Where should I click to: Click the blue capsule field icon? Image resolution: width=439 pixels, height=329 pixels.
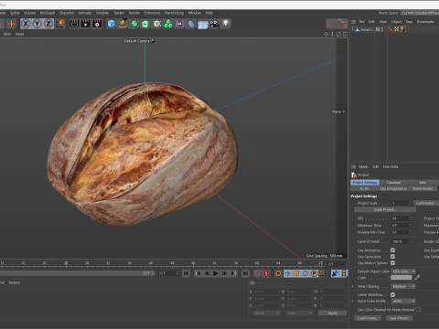(x=191, y=24)
